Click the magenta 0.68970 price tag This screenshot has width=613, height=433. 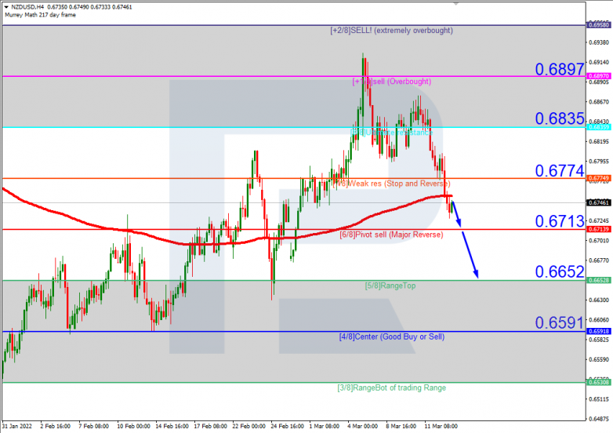tap(599, 76)
